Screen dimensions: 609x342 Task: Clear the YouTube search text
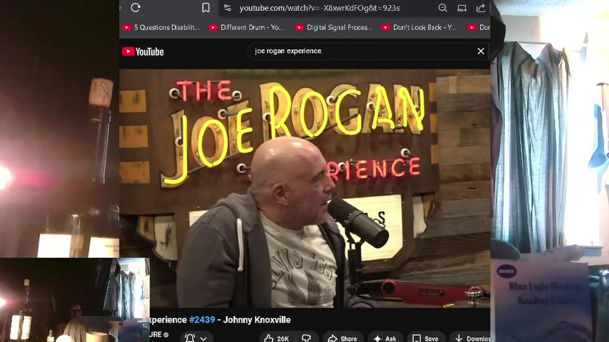pyautogui.click(x=481, y=51)
